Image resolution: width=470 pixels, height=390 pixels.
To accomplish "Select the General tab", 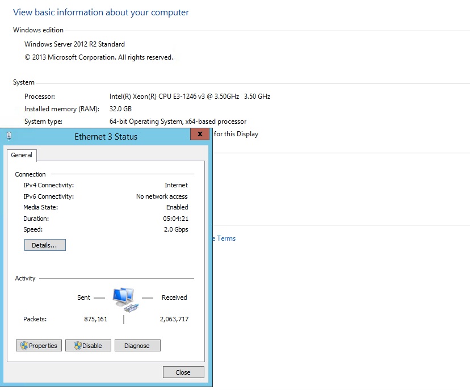I will [x=22, y=155].
